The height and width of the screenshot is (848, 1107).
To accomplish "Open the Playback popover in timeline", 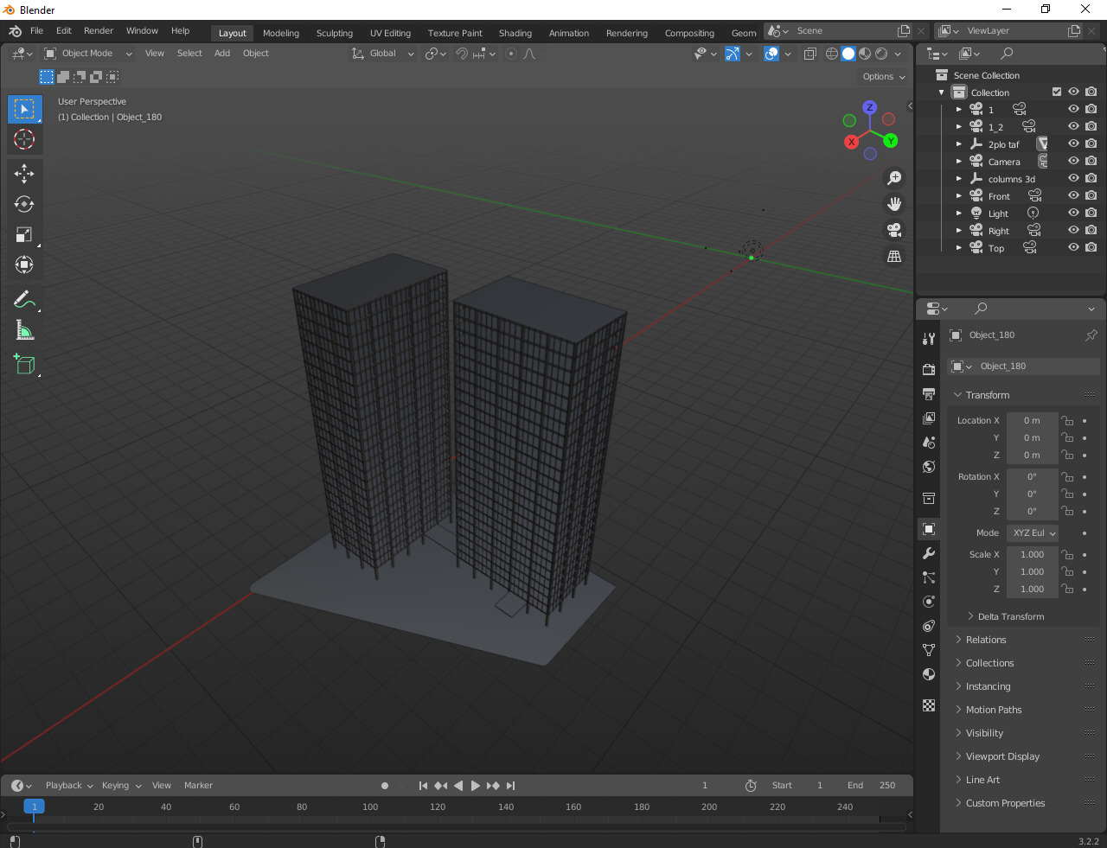I will [69, 786].
